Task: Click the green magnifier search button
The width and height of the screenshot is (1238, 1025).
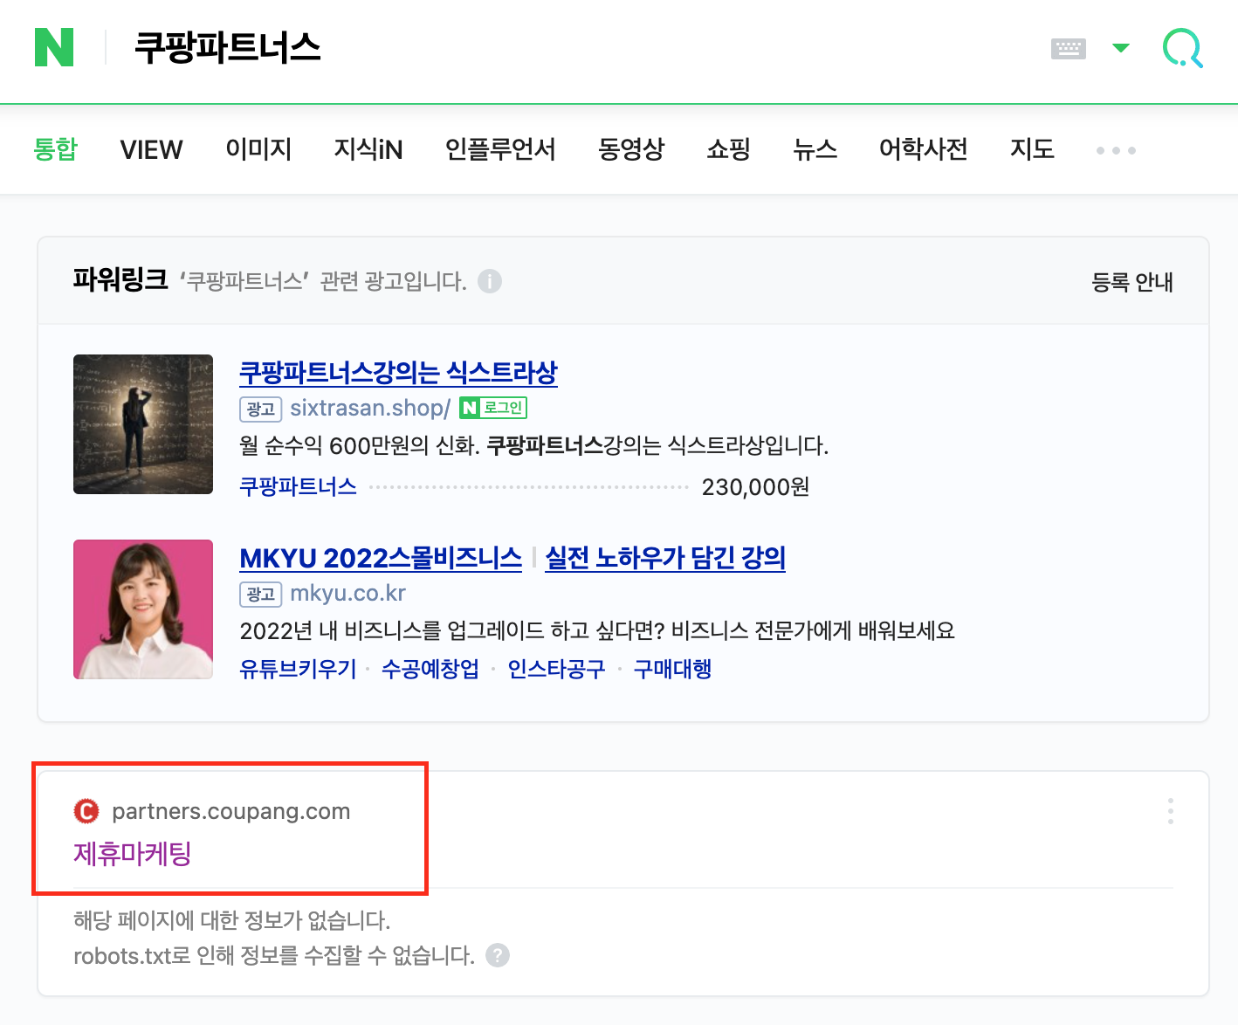Action: coord(1183,48)
